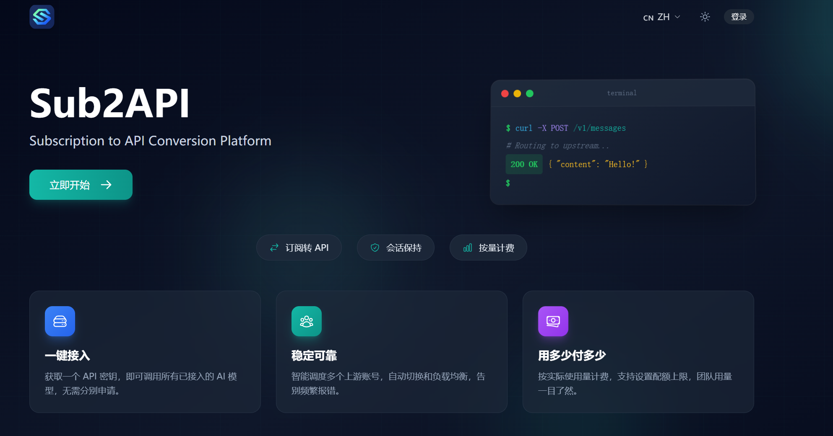This screenshot has height=436, width=833.
Task: Toggle light theme with the sun icon
Action: [705, 17]
